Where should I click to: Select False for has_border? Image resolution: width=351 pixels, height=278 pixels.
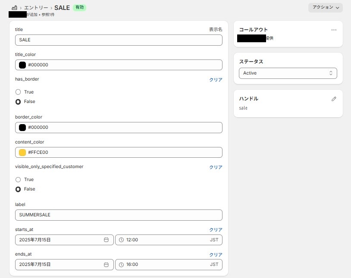coord(18,102)
